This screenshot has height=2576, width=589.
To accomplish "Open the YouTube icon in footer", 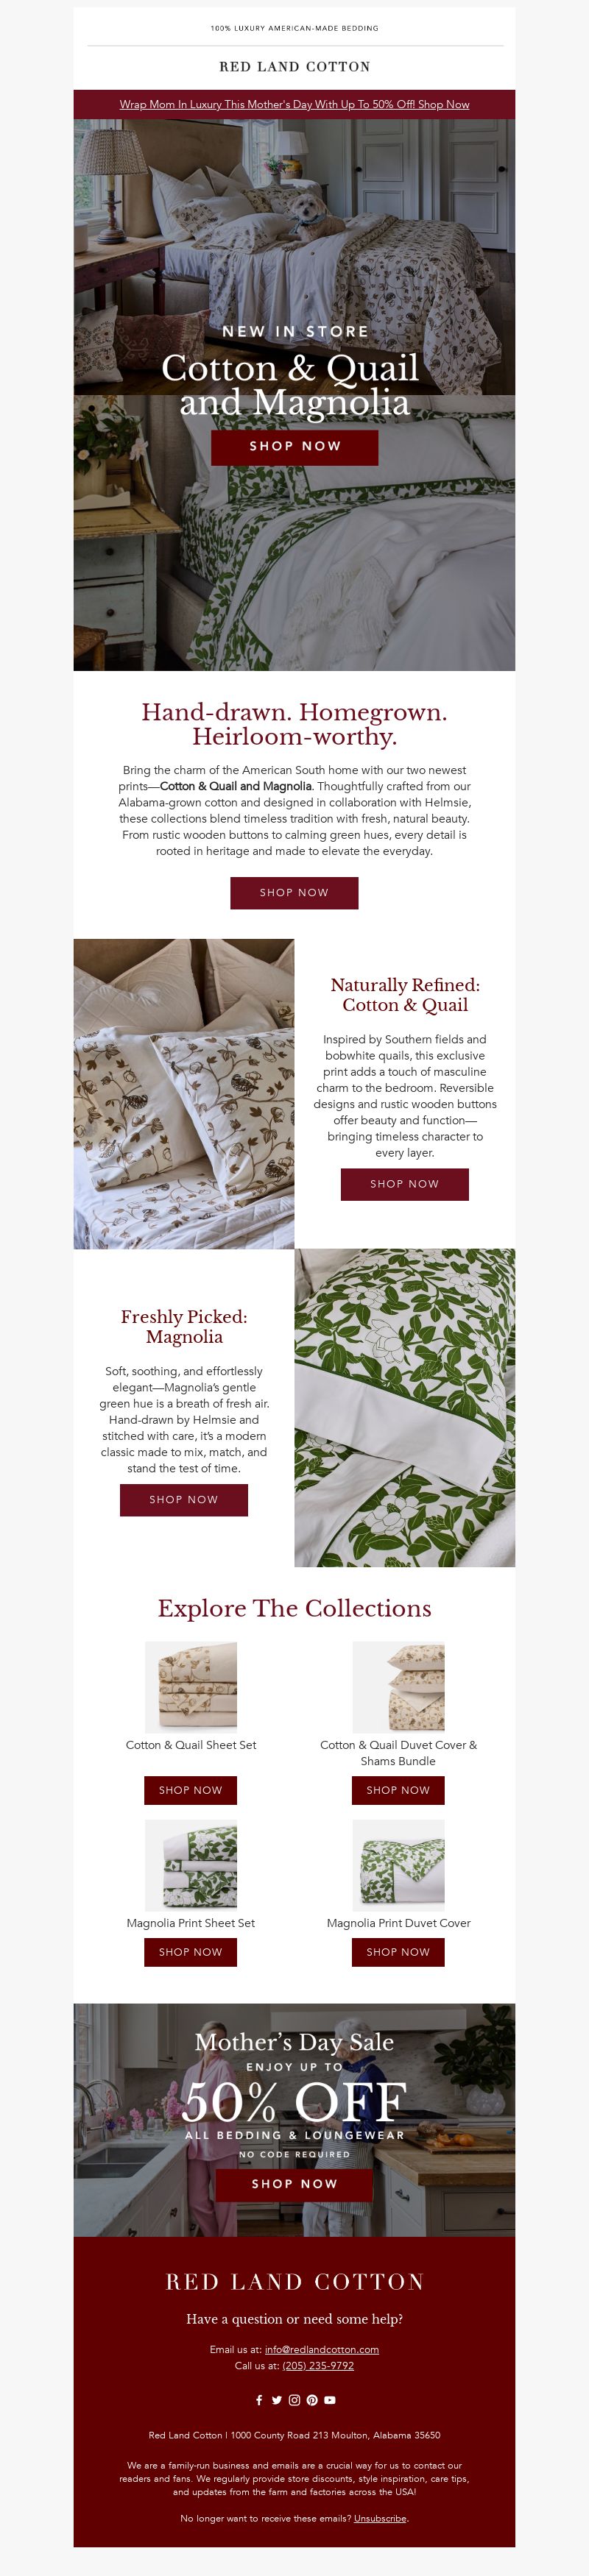I will point(330,2399).
